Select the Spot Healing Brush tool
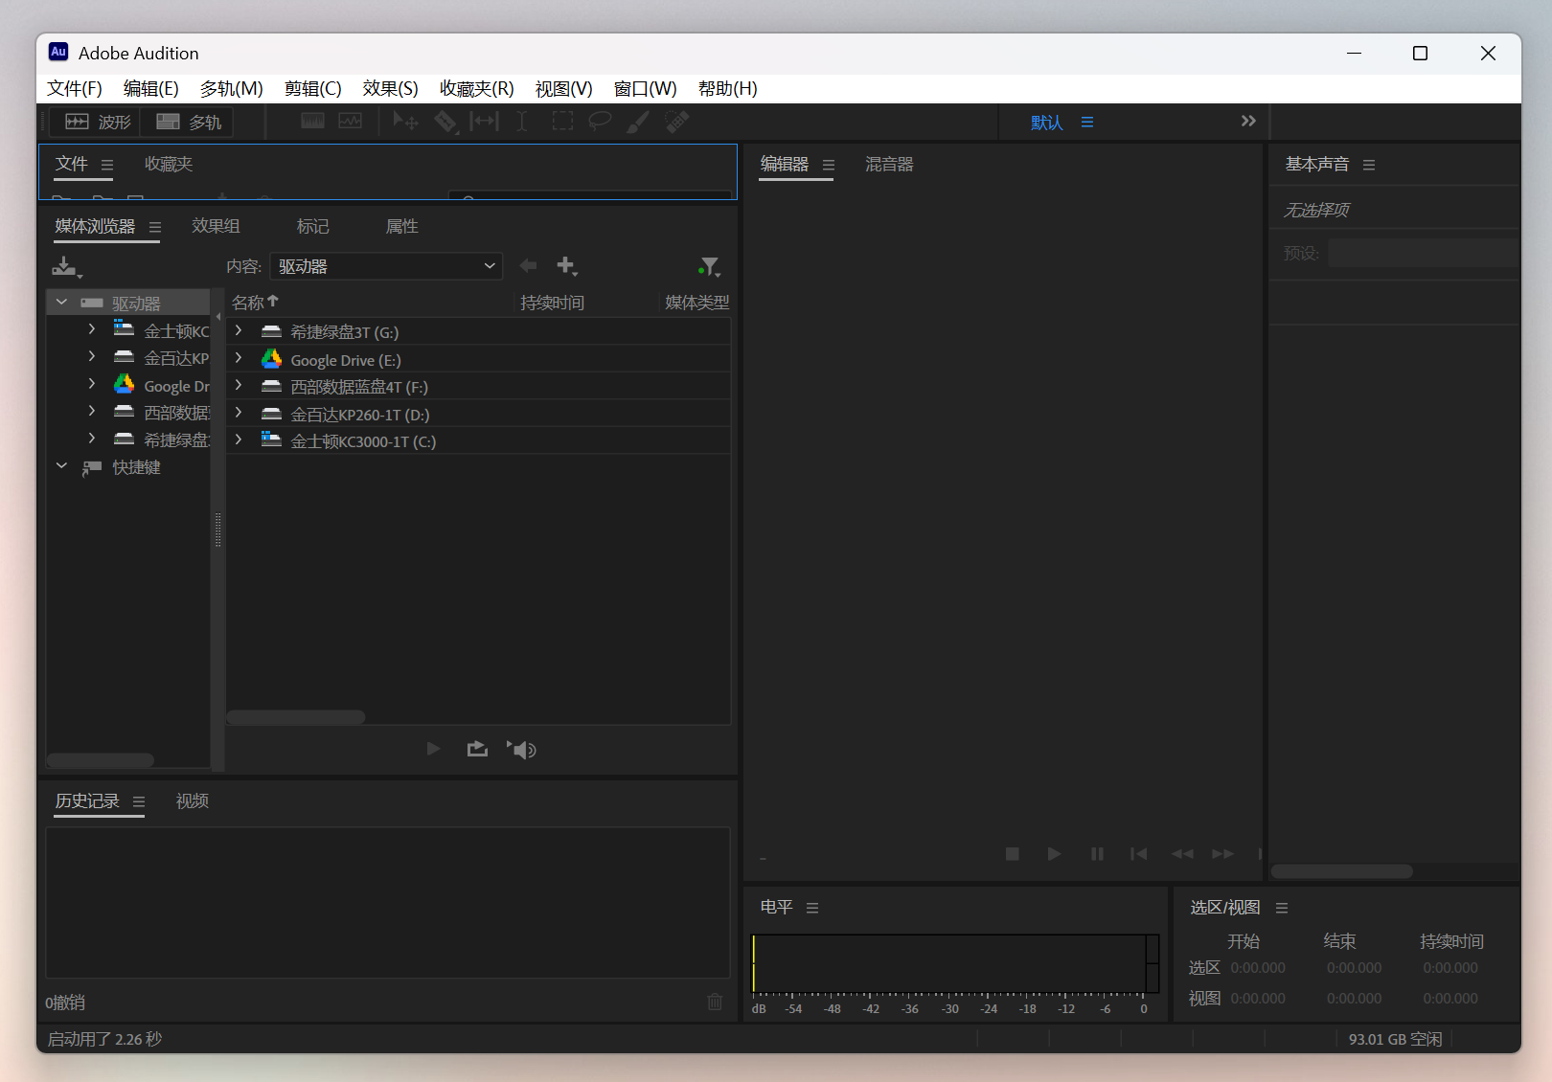Screen dimensions: 1552x1082 (x=677, y=121)
